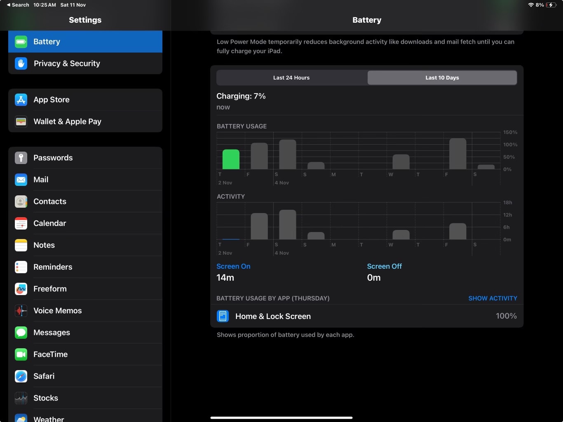The width and height of the screenshot is (563, 422).
Task: Open Freeform settings row
Action: tap(85, 289)
